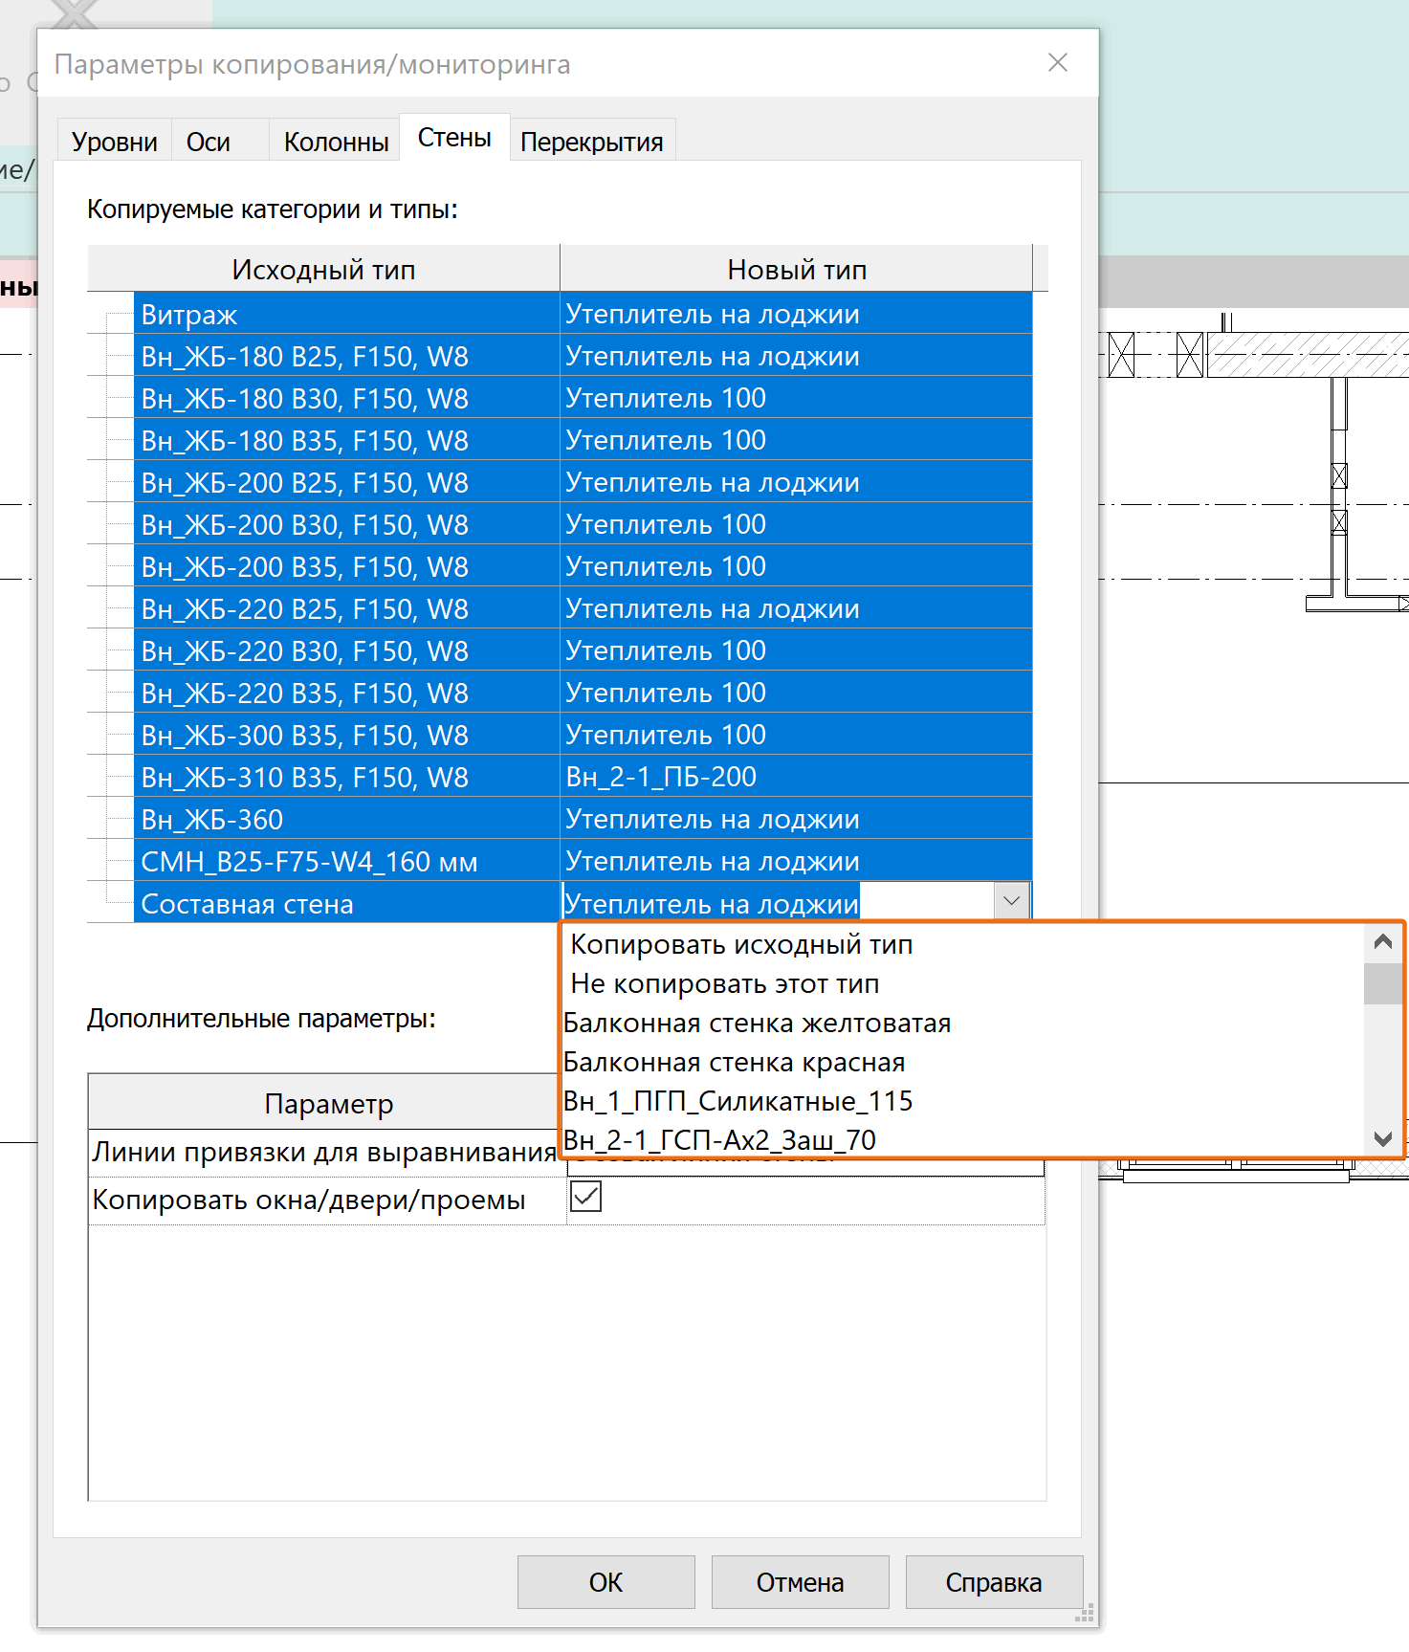The width and height of the screenshot is (1409, 1652).
Task: Toggle the Копировать окна/двери/проемы checkbox
Action: [586, 1197]
